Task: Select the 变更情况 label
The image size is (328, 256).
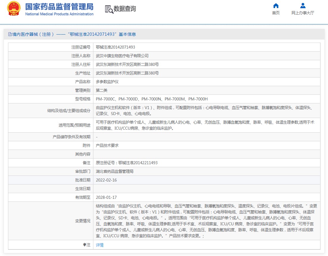Action: pos(83,221)
